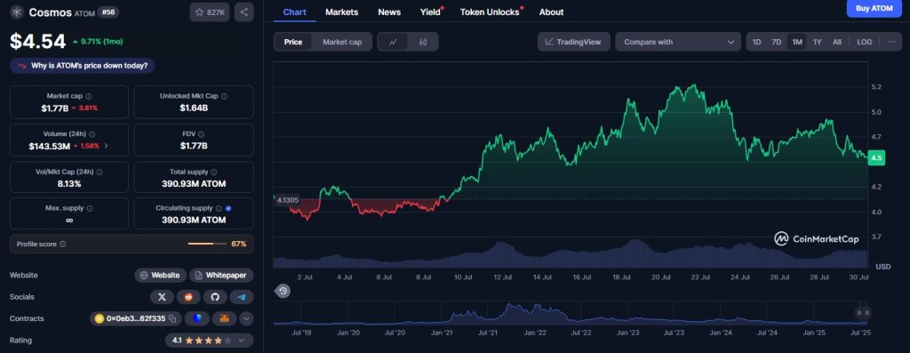Image resolution: width=910 pixels, height=353 pixels.
Task: Click the 4.5 current price label on axis
Action: tap(876, 158)
